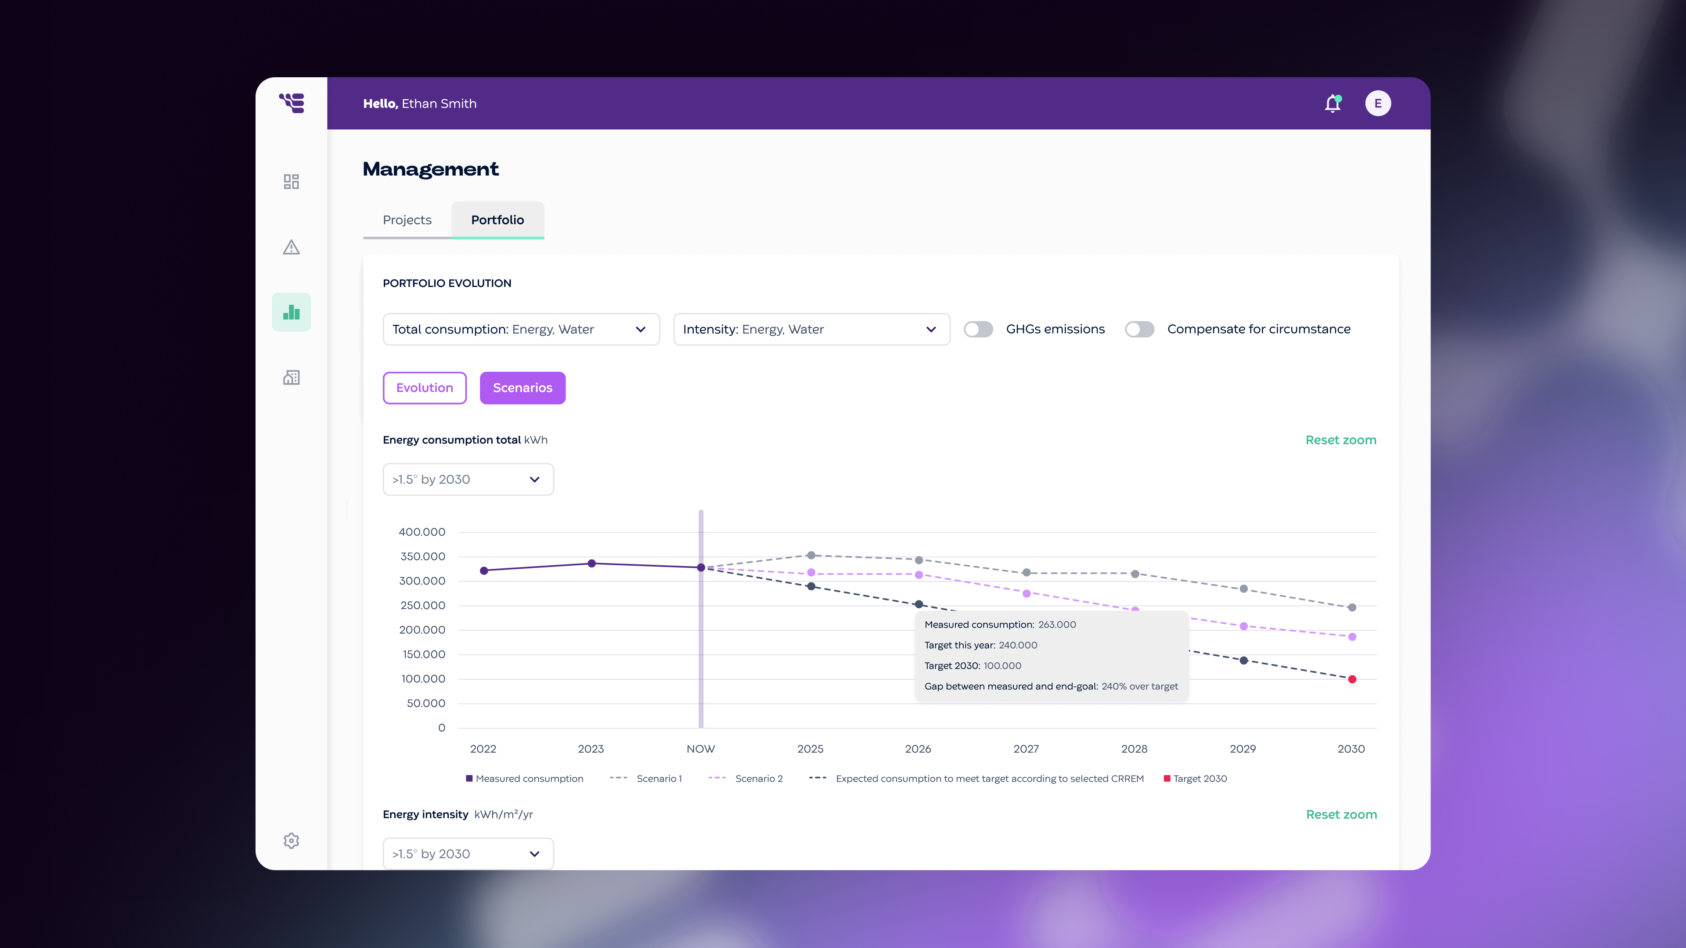The image size is (1686, 948).
Task: Select the bar chart analytics icon in sidebar
Action: tap(291, 312)
